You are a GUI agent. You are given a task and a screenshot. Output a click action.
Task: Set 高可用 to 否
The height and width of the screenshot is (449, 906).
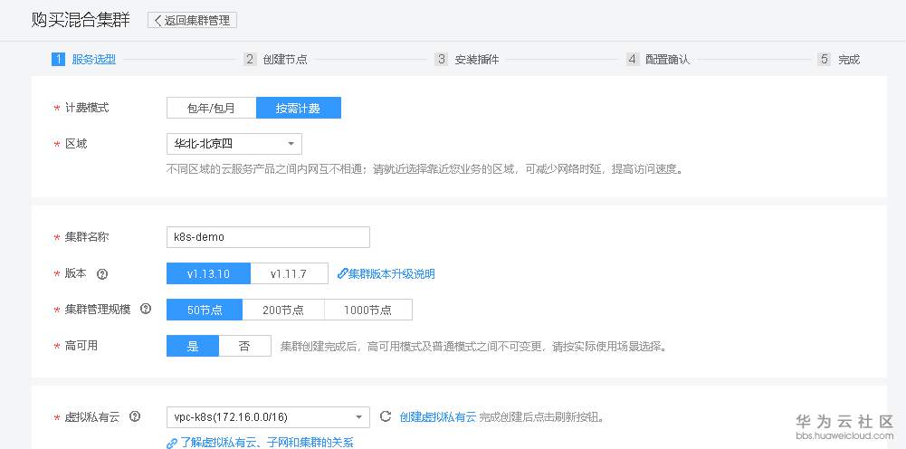[245, 346]
